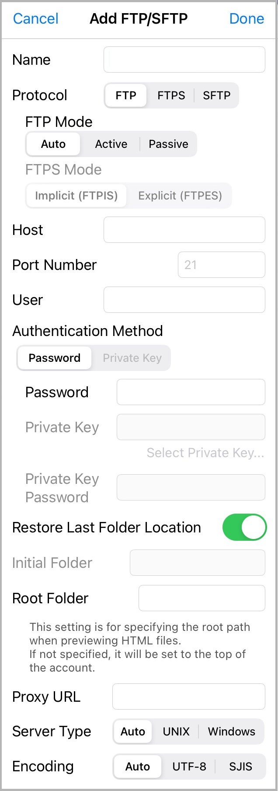Select Password as Authentication Method
Screen dimensions: 278x791
[54, 358]
